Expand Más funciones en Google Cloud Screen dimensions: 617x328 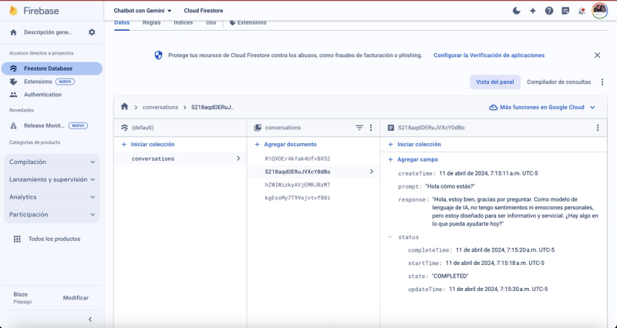point(542,107)
